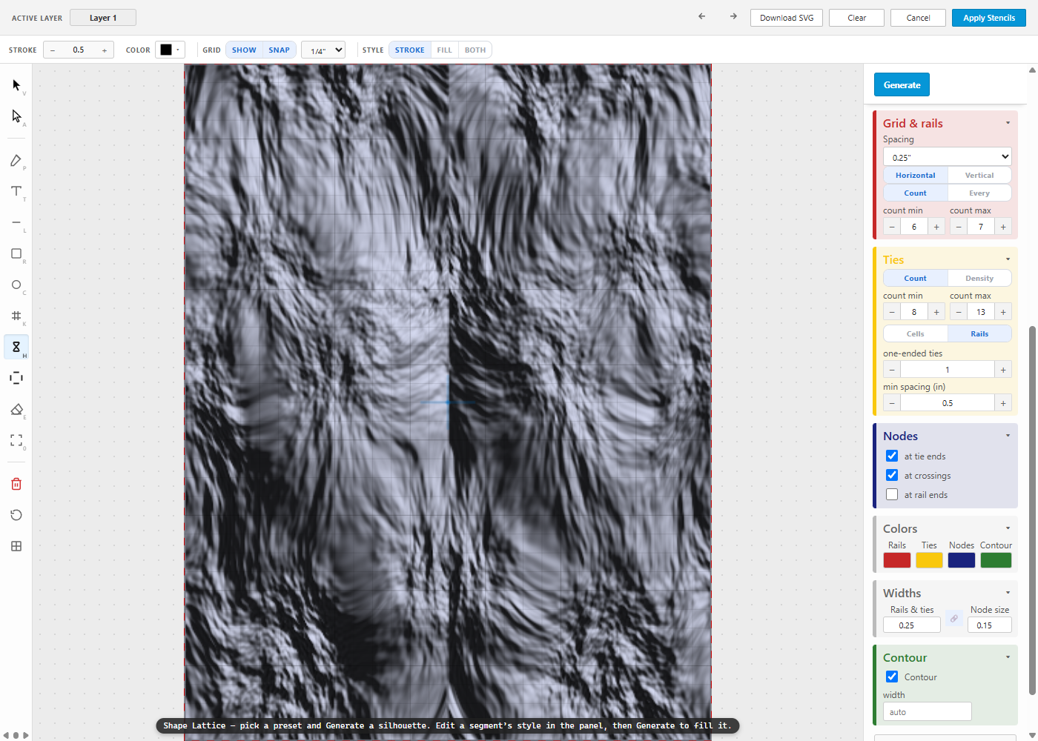The height and width of the screenshot is (741, 1038).
Task: Select the Rectangle tool
Action: click(x=16, y=253)
